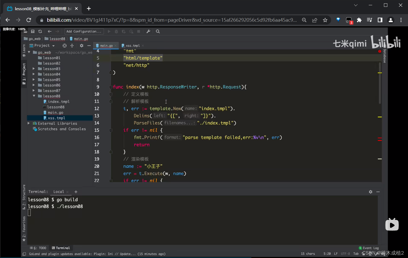Click lesson08 in the breadcrumb path
This screenshot has height=258, width=408.
[57, 39]
